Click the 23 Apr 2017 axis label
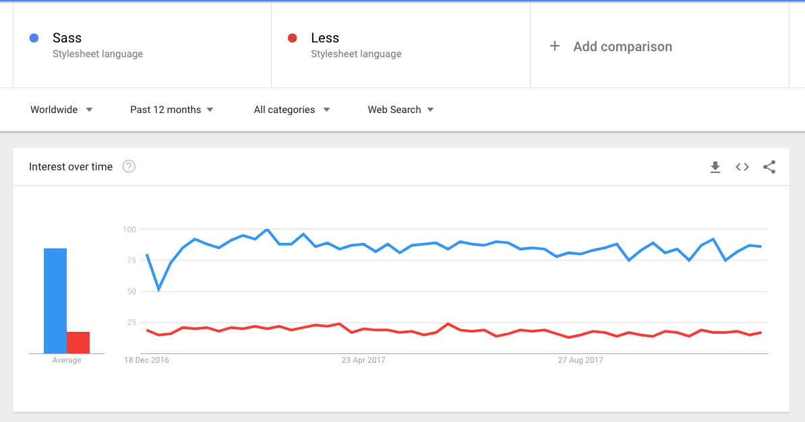805x422 pixels. click(x=363, y=360)
